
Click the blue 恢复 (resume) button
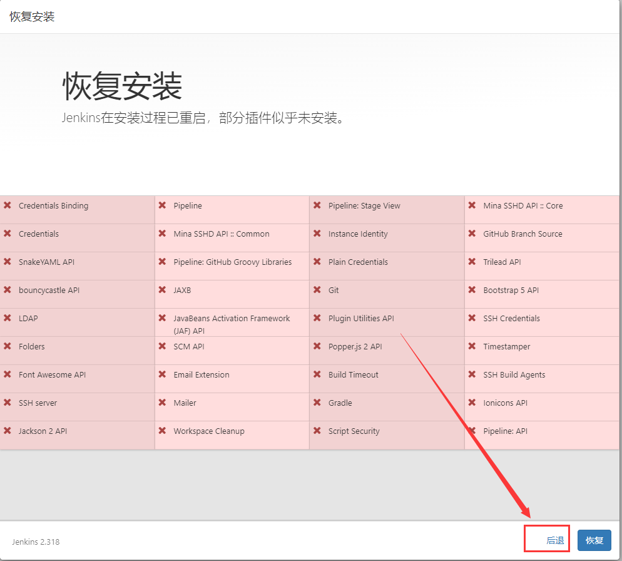594,540
